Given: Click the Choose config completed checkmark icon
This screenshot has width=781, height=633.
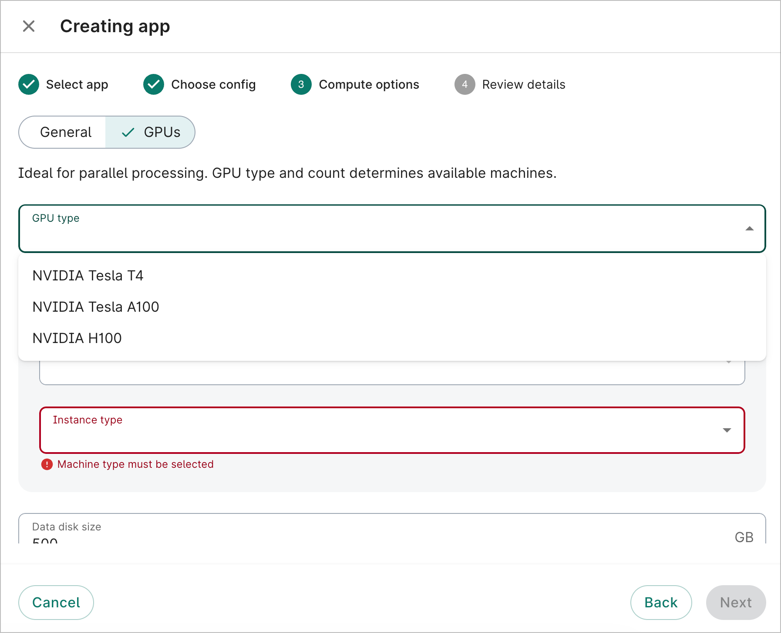Looking at the screenshot, I should pos(153,84).
